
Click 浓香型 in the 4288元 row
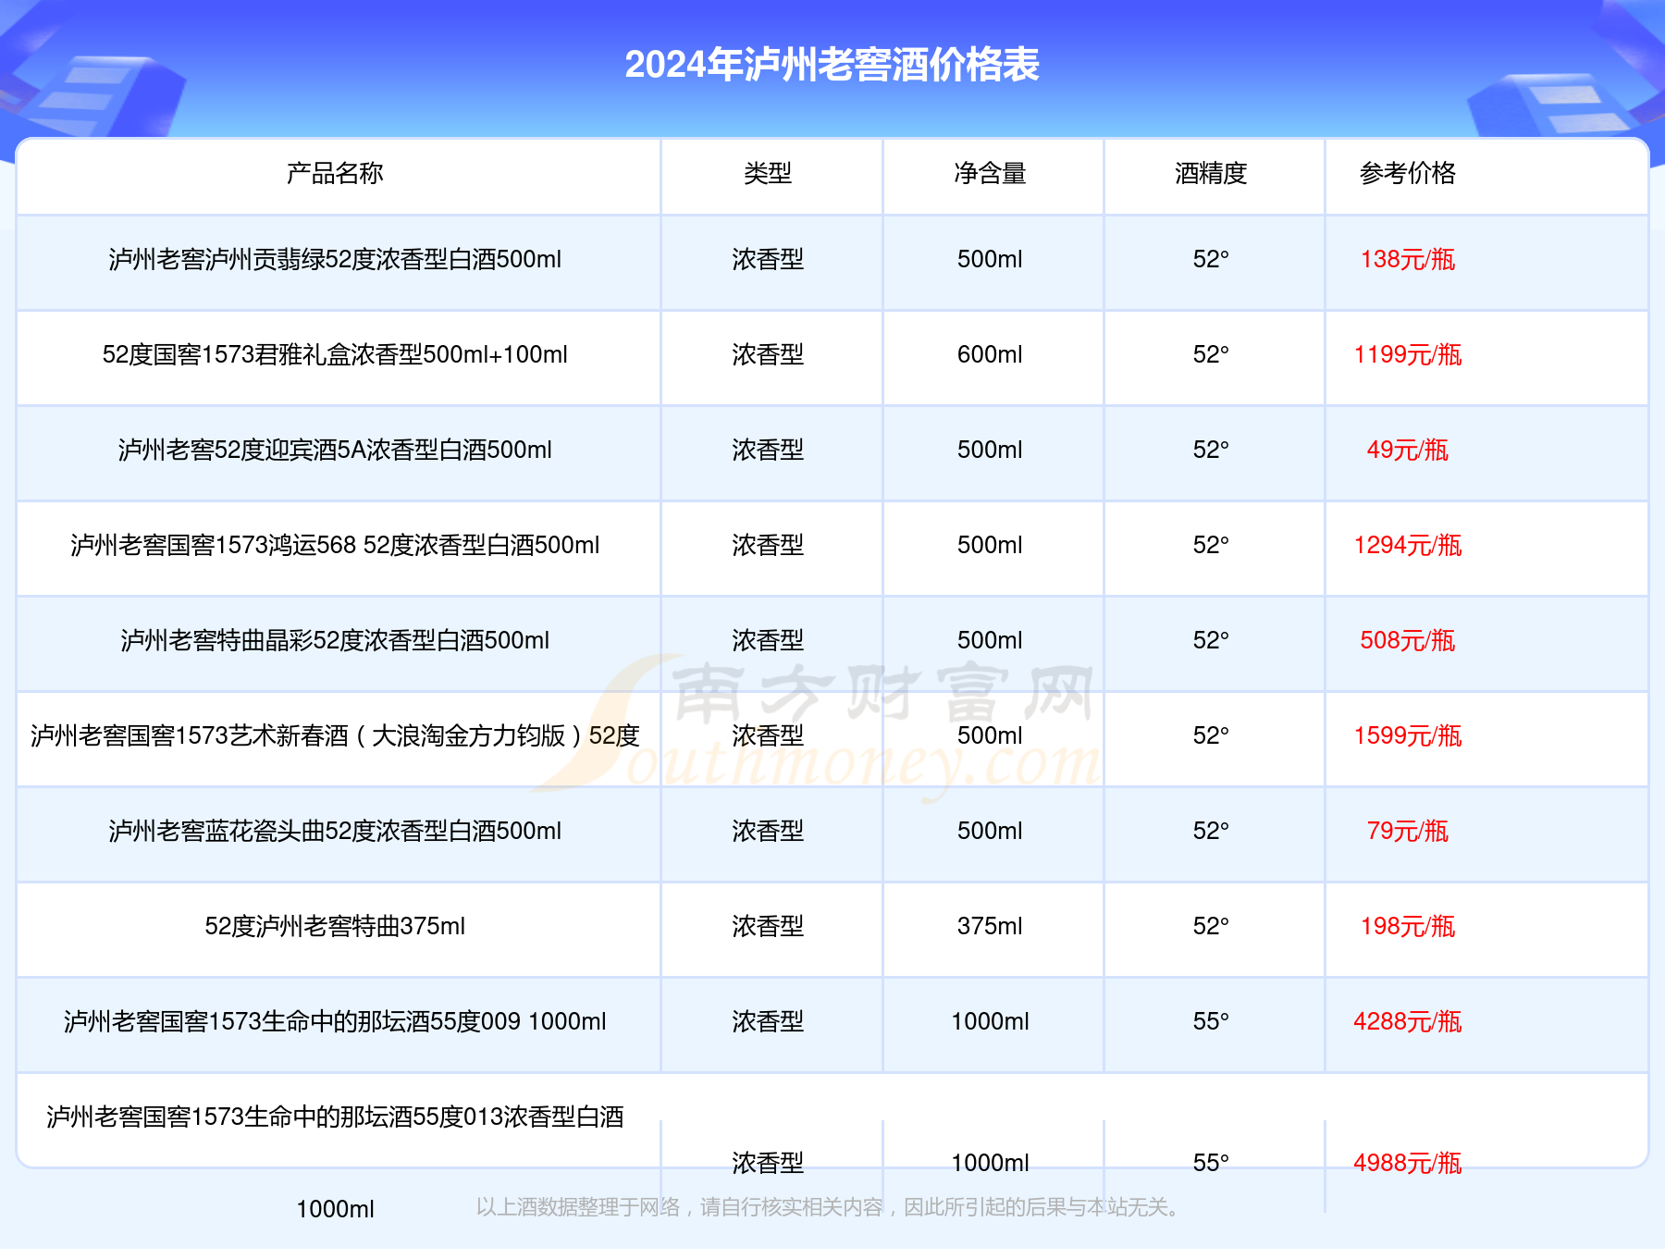pyautogui.click(x=768, y=1022)
